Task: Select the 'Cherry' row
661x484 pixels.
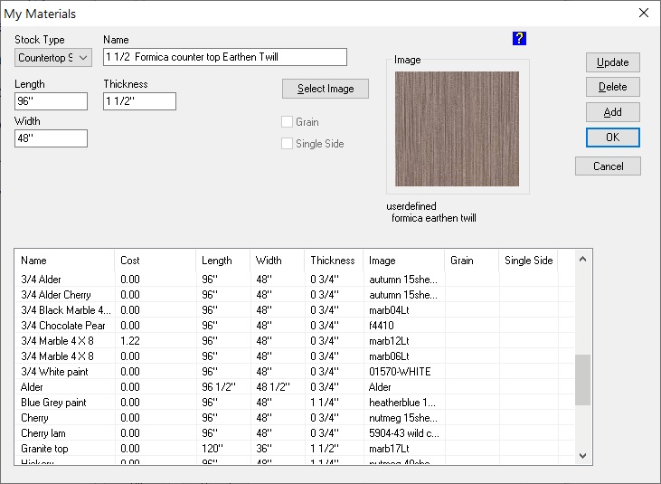Action: pyautogui.click(x=294, y=418)
